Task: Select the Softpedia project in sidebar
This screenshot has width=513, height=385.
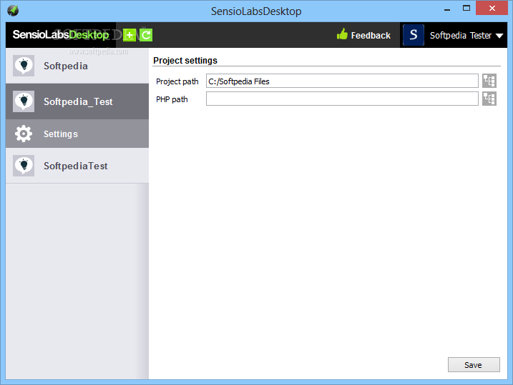Action: tap(77, 66)
